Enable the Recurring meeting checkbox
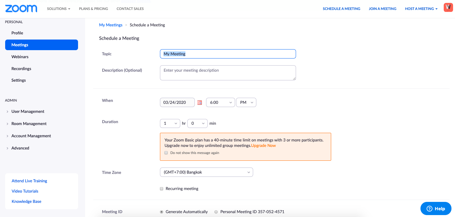Viewport: 455px width, 217px height. 162,189
